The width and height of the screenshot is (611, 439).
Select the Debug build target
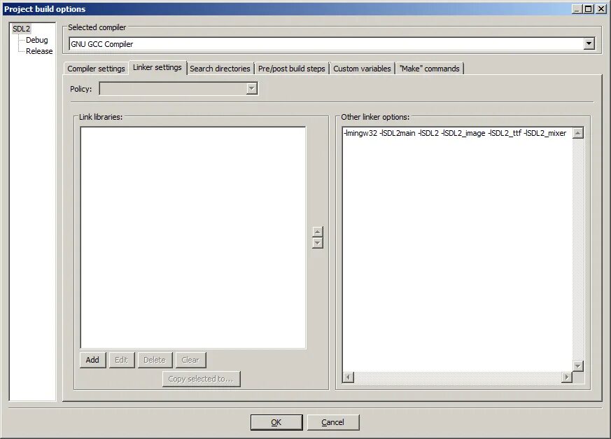(36, 40)
